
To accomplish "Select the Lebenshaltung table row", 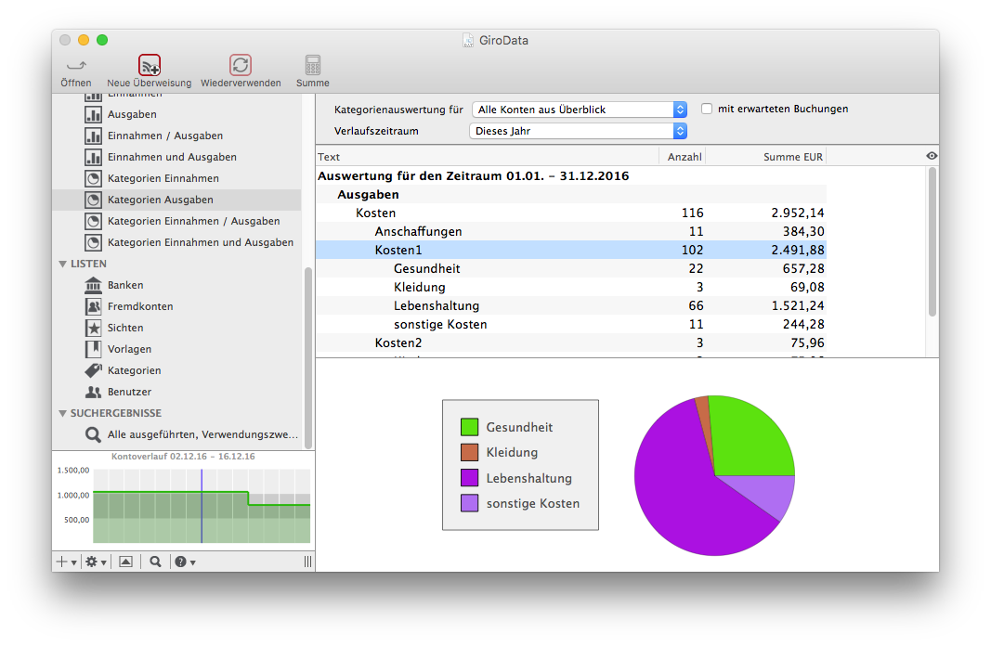I will tap(571, 305).
